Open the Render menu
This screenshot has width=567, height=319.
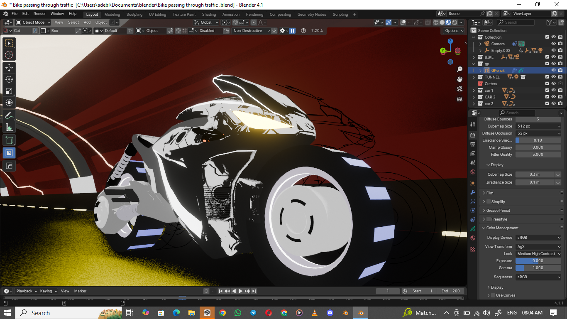[x=39, y=14]
